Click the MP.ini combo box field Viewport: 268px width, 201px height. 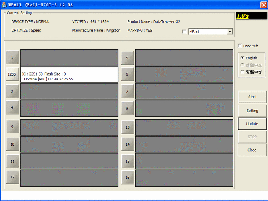(210, 32)
